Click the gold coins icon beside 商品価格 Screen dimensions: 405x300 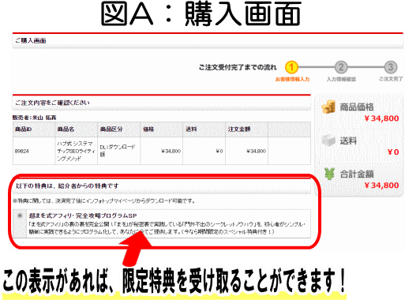pyautogui.click(x=328, y=107)
